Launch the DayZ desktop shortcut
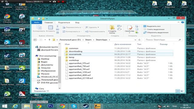Image resolution: width=194 pixels, height=109 pixels. 22,31
